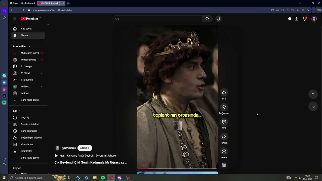Click the Opera sidebar star bookmarks icon

click(4, 18)
